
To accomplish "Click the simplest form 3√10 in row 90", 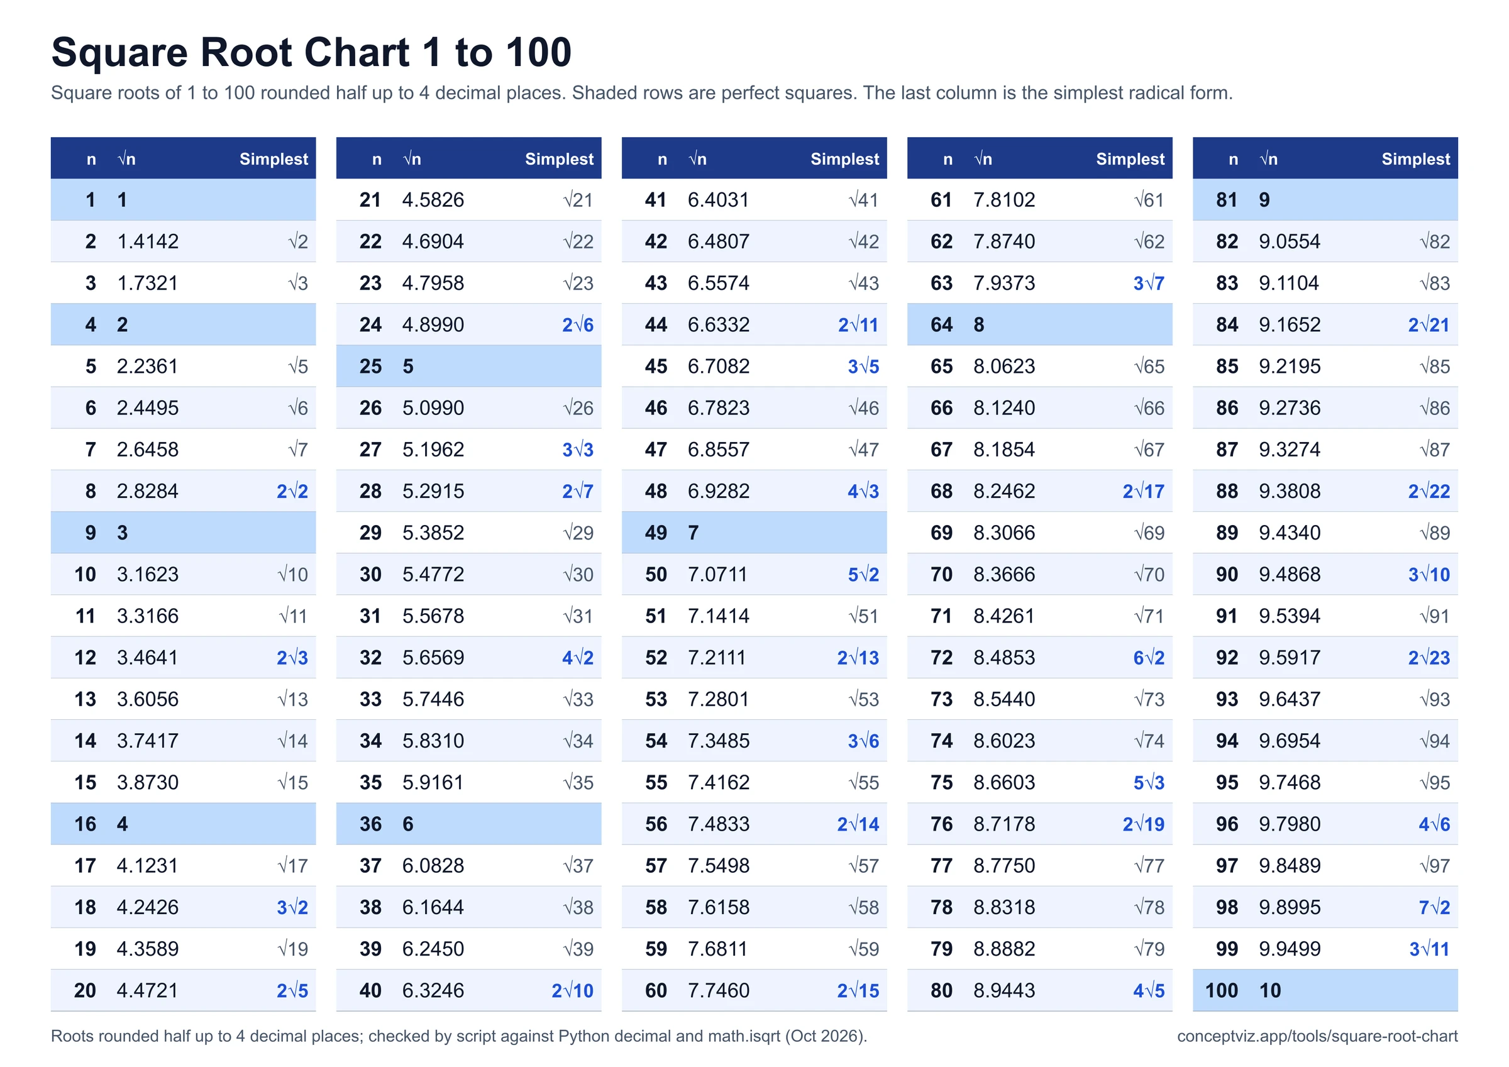I will pos(1429,575).
